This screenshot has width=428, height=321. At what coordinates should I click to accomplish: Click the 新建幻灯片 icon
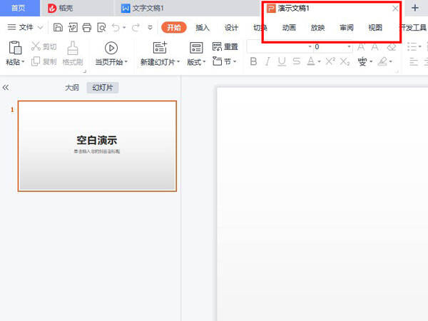point(160,48)
